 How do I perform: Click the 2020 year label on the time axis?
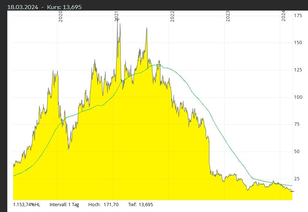click(61, 17)
